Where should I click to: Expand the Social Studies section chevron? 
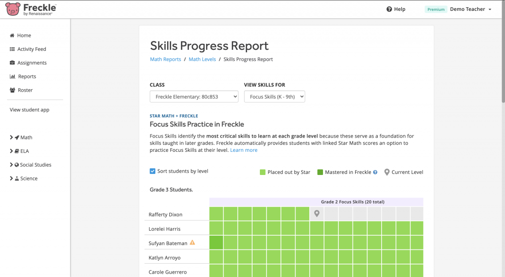click(x=12, y=165)
